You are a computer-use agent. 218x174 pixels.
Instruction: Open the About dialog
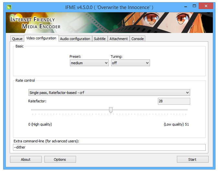pyautogui.click(x=26, y=159)
